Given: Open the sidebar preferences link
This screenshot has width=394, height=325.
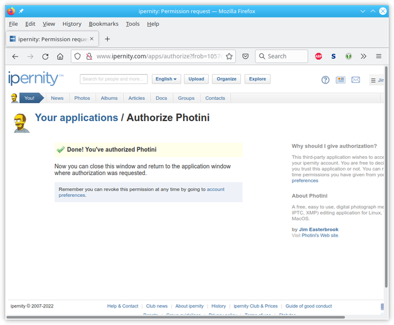Looking at the screenshot, I should [x=305, y=181].
